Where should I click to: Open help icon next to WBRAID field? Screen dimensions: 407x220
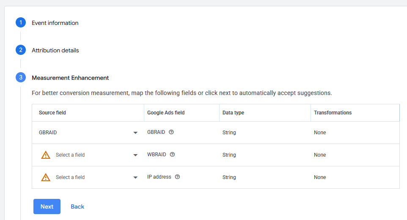pyautogui.click(x=172, y=155)
